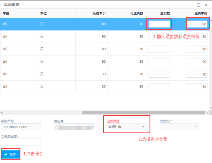This screenshot has width=212, height=163.
Task: Select the 退货单价 field showing 30
Action: pos(197,74)
